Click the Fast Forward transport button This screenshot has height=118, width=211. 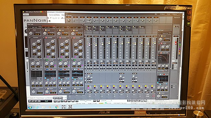pyautogui.click(x=69, y=101)
